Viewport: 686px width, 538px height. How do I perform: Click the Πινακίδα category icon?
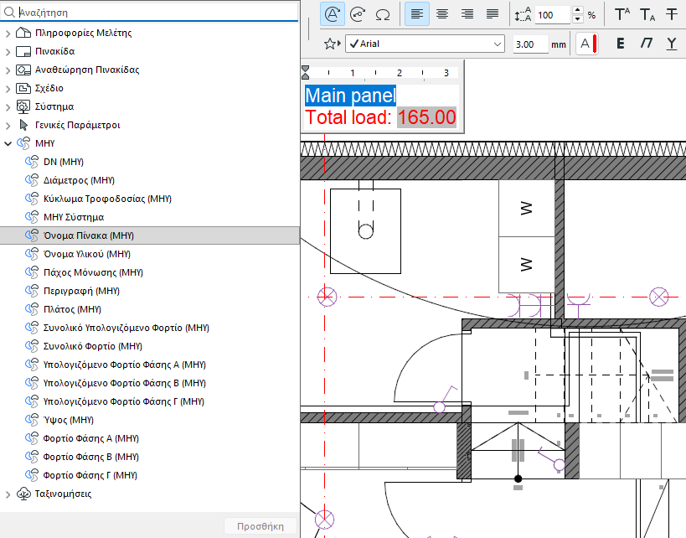click(x=23, y=52)
